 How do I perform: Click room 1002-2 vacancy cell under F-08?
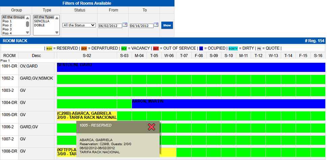pyautogui.click(x=199, y=80)
